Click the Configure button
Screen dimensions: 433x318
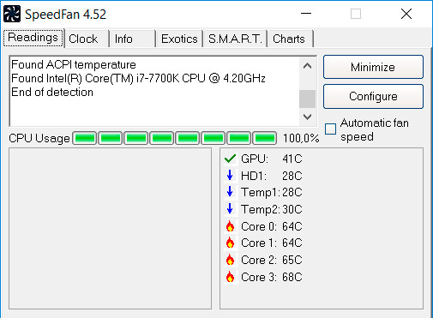tap(373, 96)
